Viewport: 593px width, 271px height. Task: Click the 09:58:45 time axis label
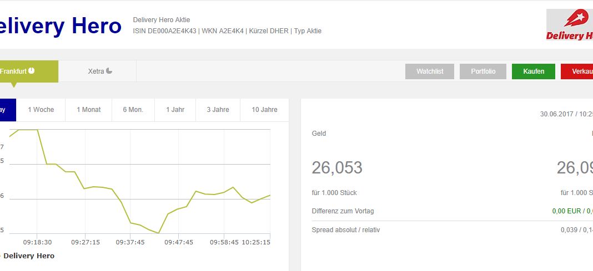pos(224,242)
